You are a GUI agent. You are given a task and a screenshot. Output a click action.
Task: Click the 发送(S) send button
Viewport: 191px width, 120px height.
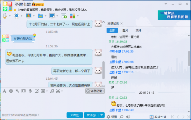tap(91, 115)
